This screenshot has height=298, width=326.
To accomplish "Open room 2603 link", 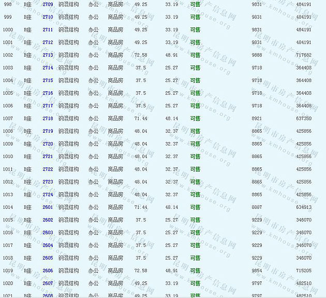I will pyautogui.click(x=48, y=233).
